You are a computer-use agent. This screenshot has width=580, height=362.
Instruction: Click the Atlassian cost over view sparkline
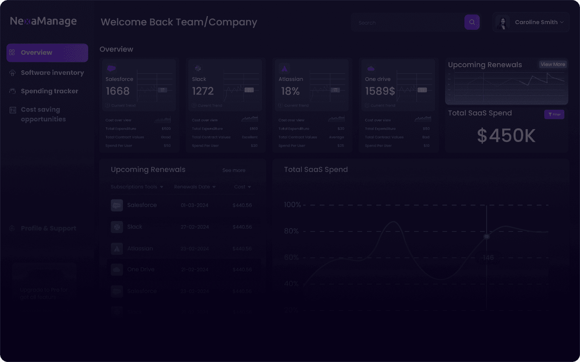[x=336, y=119]
